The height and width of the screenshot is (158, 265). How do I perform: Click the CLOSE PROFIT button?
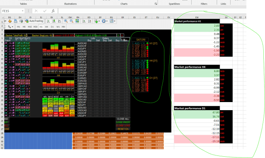tap(123, 122)
